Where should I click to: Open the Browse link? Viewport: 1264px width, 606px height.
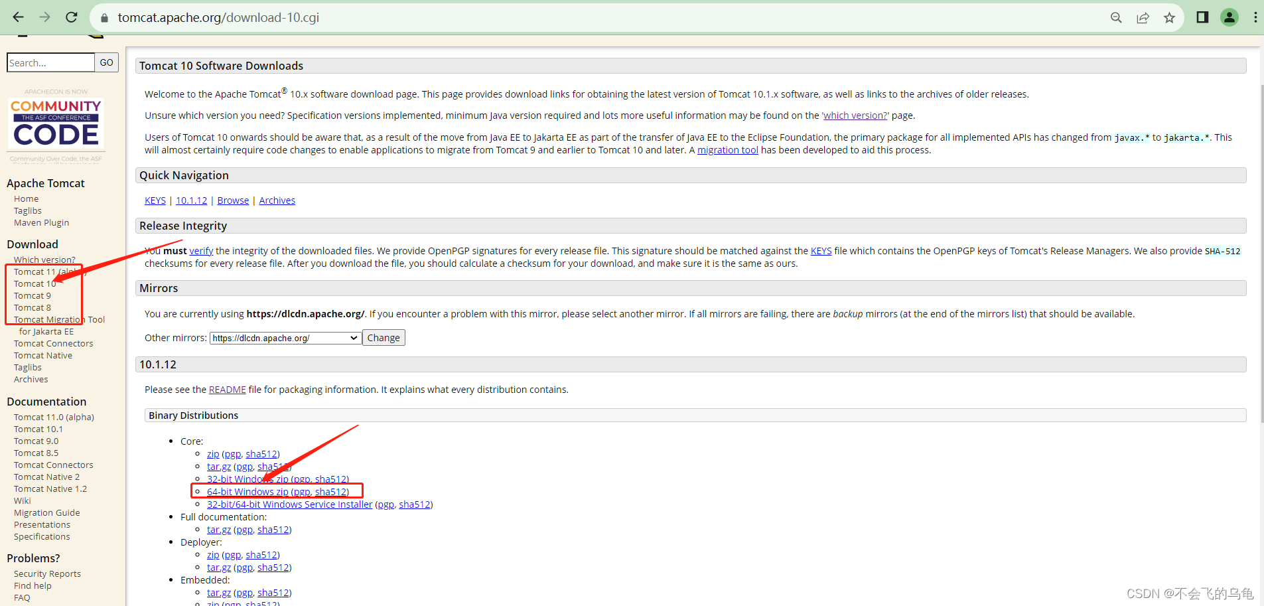click(233, 200)
